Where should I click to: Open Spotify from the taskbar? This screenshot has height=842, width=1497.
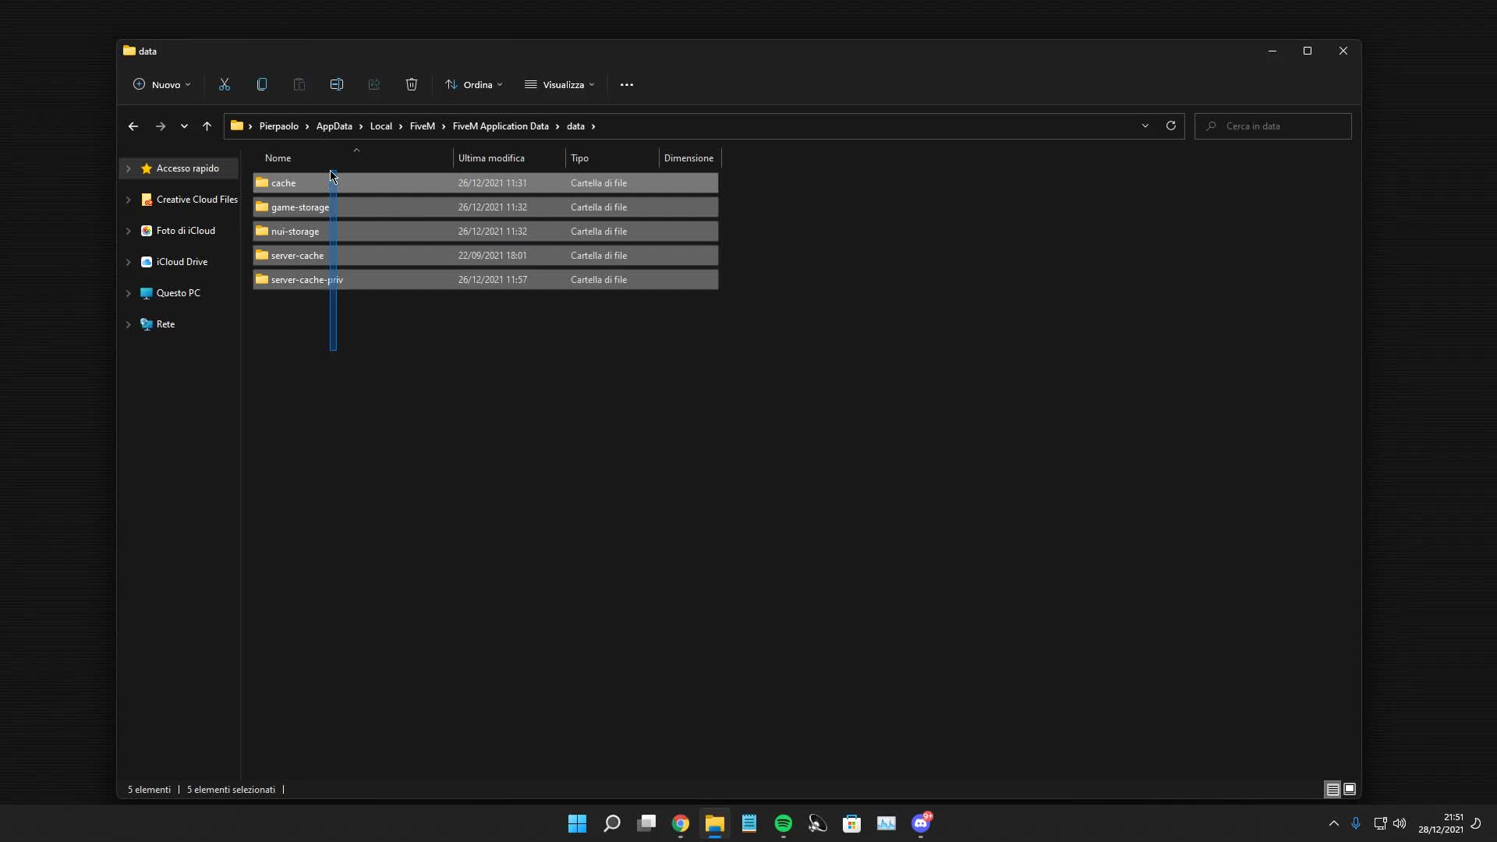tap(784, 823)
